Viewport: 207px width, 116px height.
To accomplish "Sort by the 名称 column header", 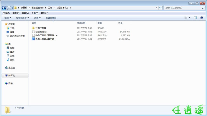I will 34,23.
